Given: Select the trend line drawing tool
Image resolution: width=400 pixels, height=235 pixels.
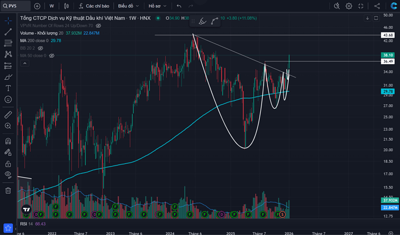Looking at the screenshot, I should pos(8,32).
